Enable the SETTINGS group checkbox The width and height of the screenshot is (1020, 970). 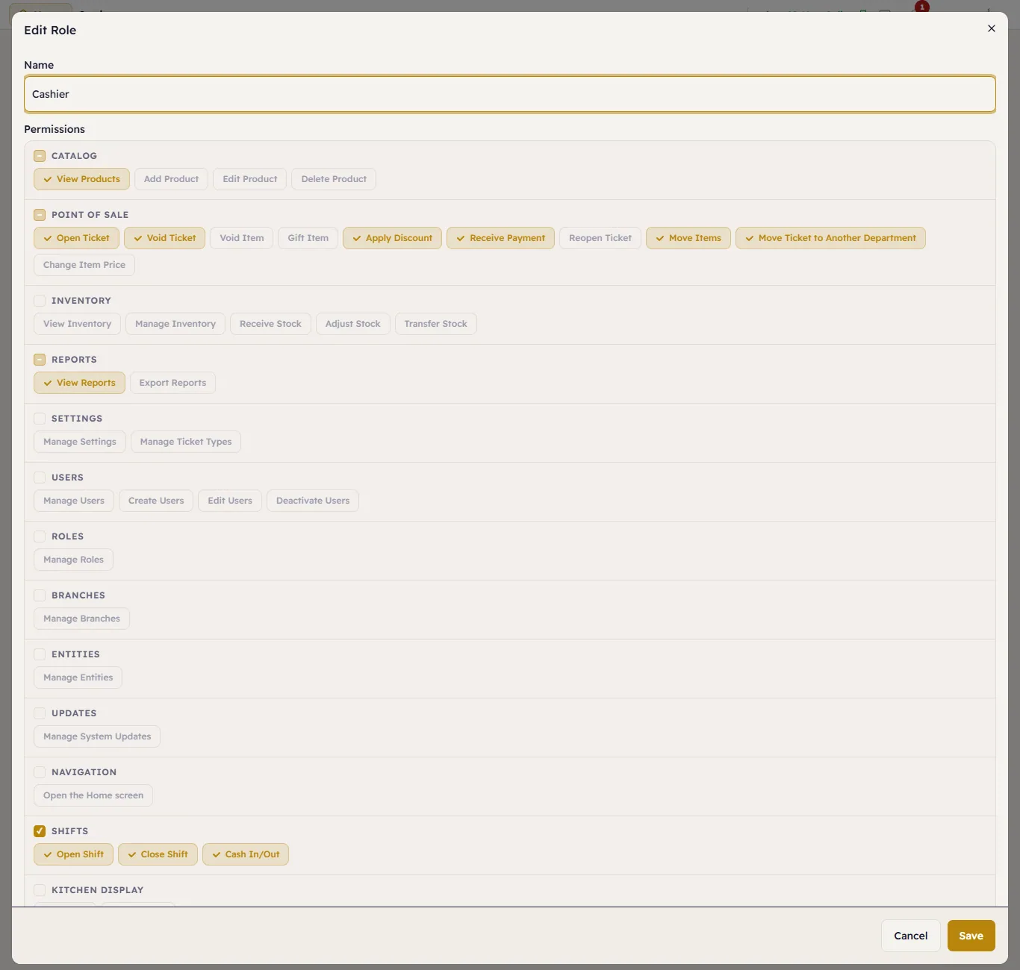click(x=40, y=419)
